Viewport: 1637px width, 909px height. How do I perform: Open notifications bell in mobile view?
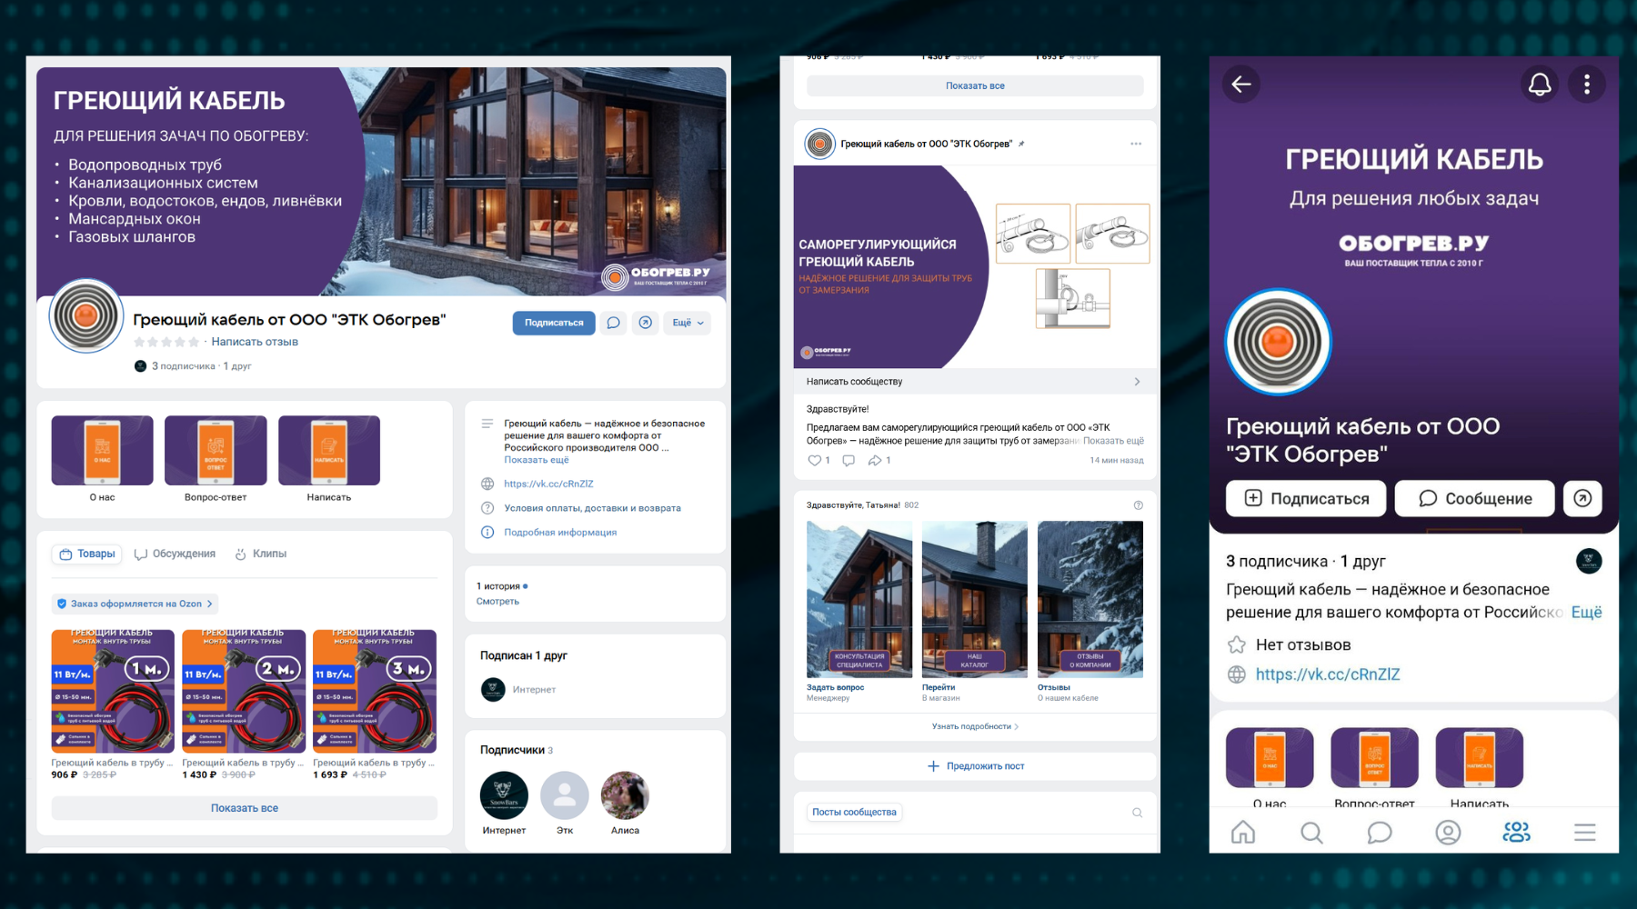[1540, 85]
